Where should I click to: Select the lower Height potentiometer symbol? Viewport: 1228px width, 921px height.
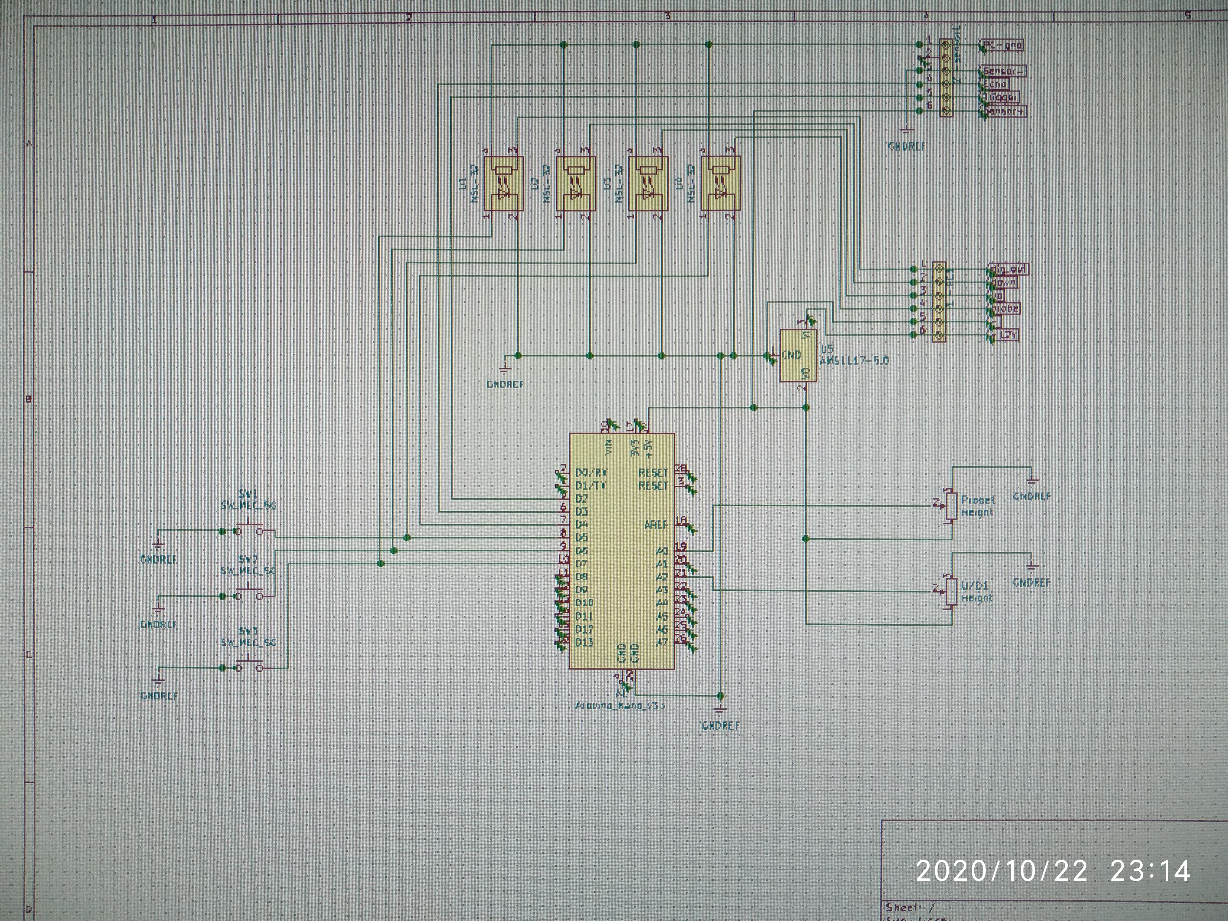coord(951,592)
